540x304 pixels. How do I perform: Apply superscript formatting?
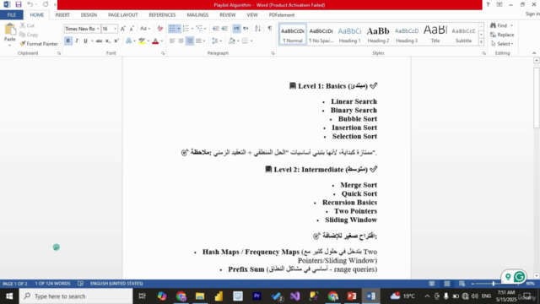116,41
